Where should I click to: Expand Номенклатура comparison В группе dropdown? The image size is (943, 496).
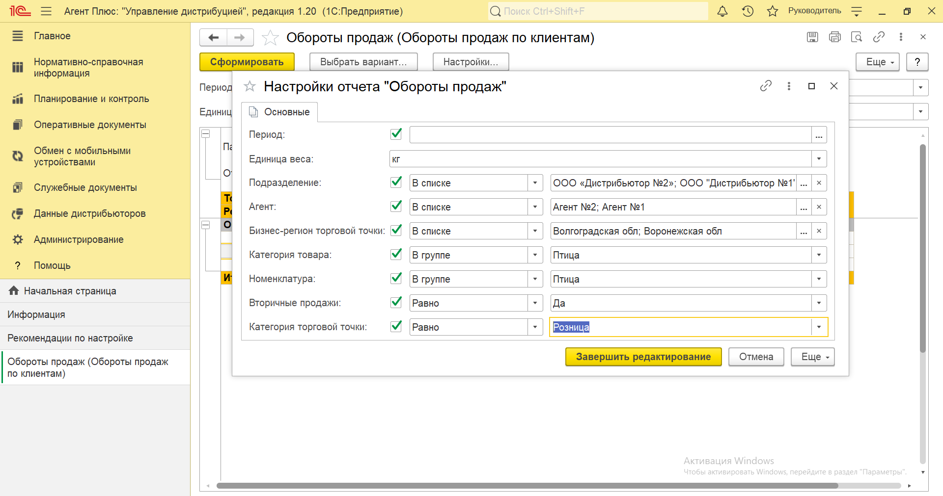535,279
